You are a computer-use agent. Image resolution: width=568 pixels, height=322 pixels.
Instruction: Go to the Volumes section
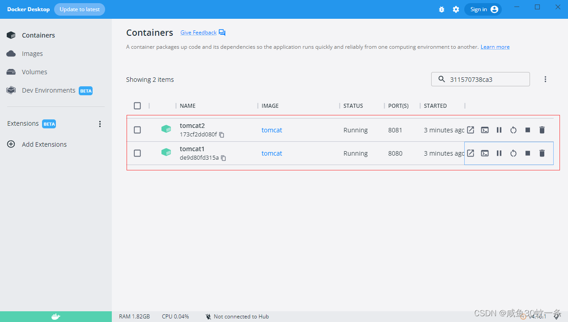35,72
